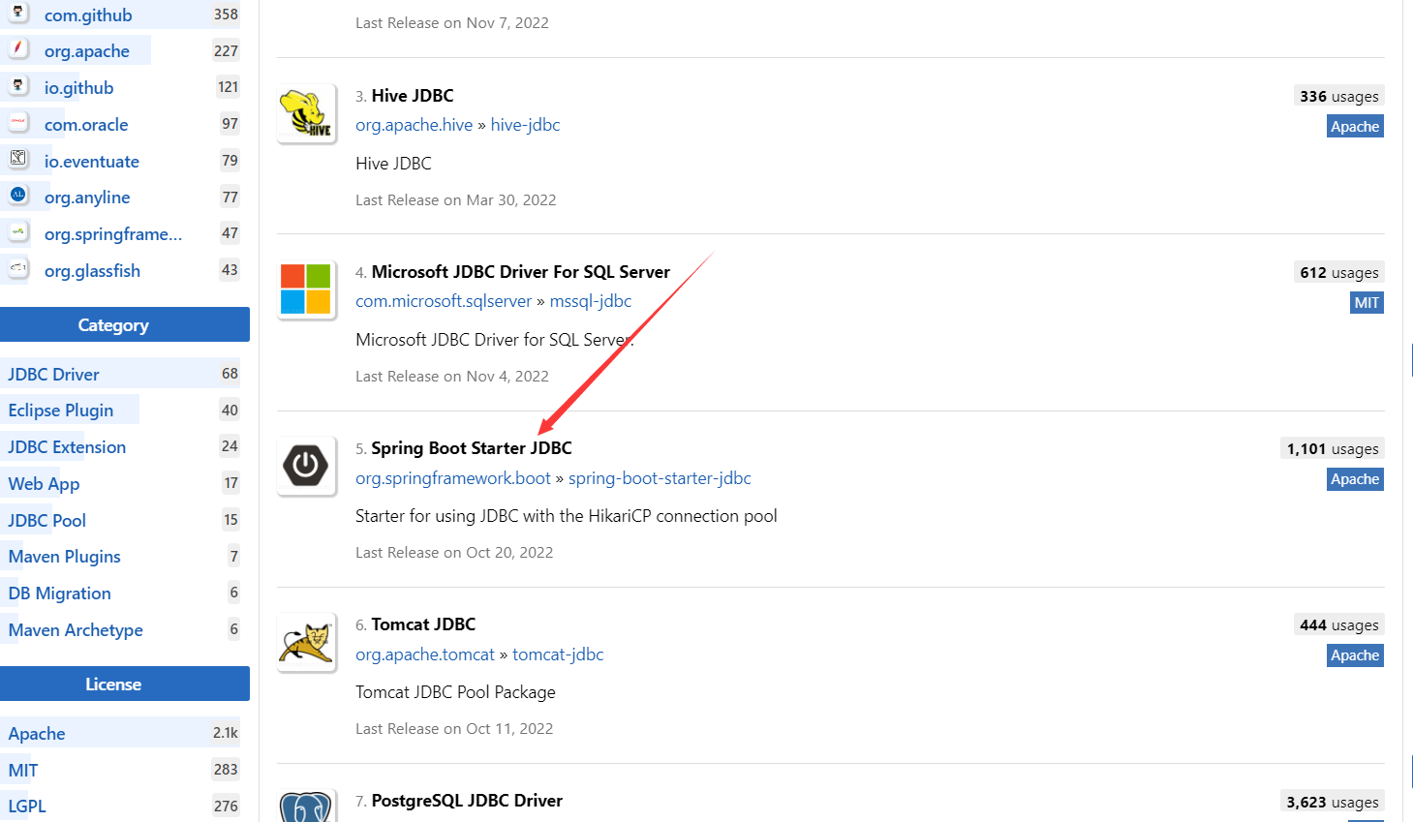
Task: Click the 2.1k count beside Apache license
Action: click(x=226, y=733)
